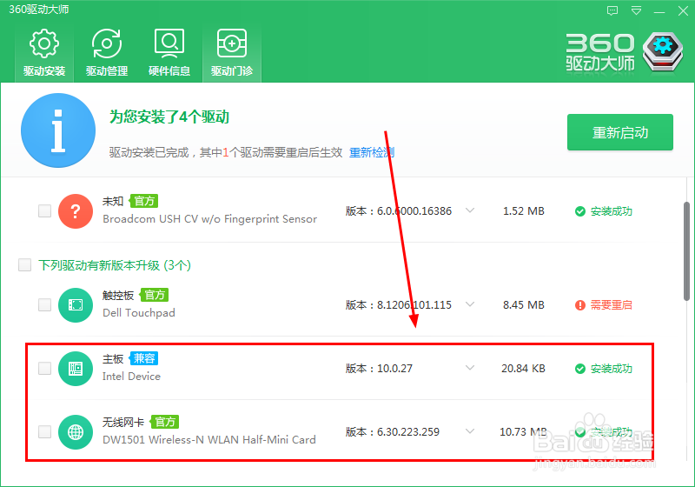Click the 主板 Intel Device icon
This screenshot has width=695, height=487.
[x=76, y=369]
